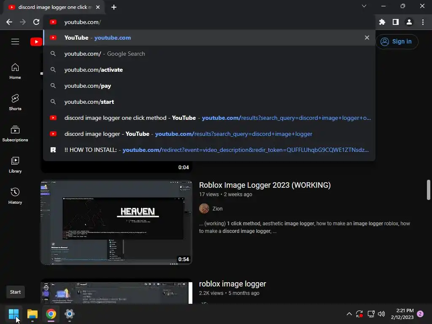
Task: Toggle the Chrome side panel icon
Action: tap(396, 22)
